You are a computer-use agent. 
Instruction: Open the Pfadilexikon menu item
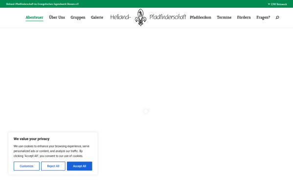coord(200,18)
